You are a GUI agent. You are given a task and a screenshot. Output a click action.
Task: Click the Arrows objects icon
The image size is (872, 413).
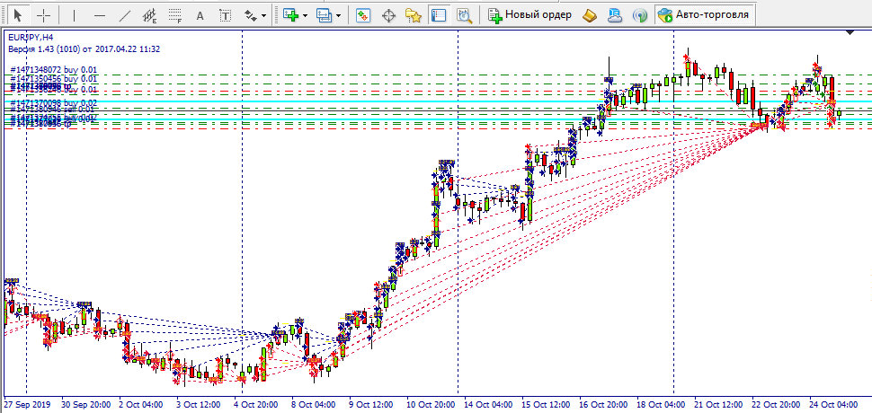click(x=251, y=15)
